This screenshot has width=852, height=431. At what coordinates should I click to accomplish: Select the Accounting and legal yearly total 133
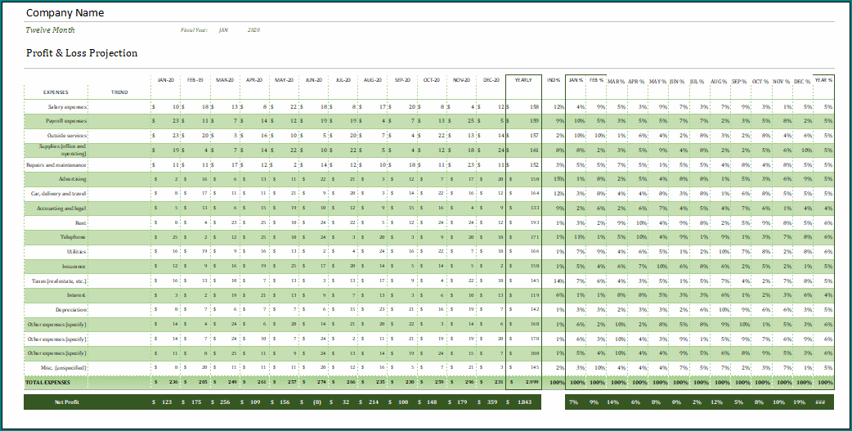pos(534,209)
